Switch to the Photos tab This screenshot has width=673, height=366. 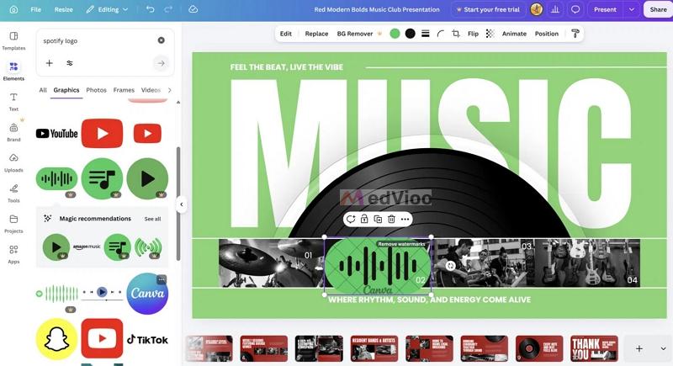pyautogui.click(x=96, y=90)
